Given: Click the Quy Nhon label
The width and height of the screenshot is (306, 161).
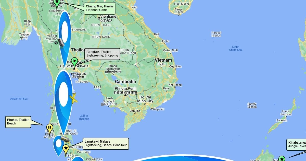Looking at the screenshot, I should click(x=175, y=66).
